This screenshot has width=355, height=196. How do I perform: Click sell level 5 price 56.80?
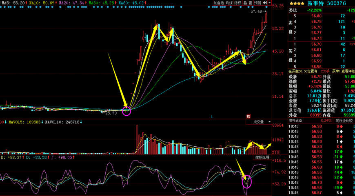pyautogui.click(x=316, y=16)
